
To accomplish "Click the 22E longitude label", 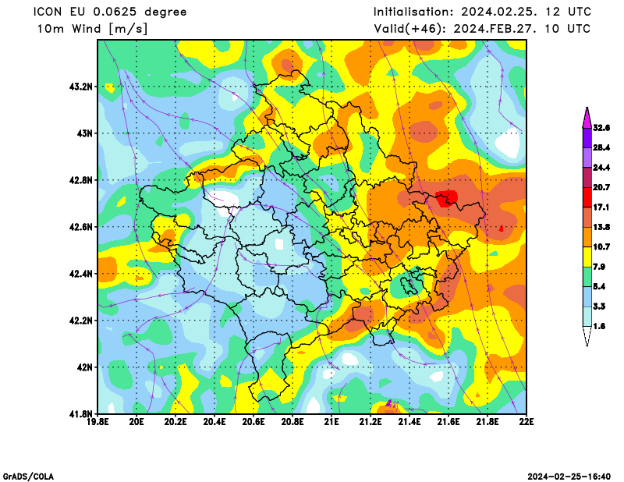I will [526, 421].
